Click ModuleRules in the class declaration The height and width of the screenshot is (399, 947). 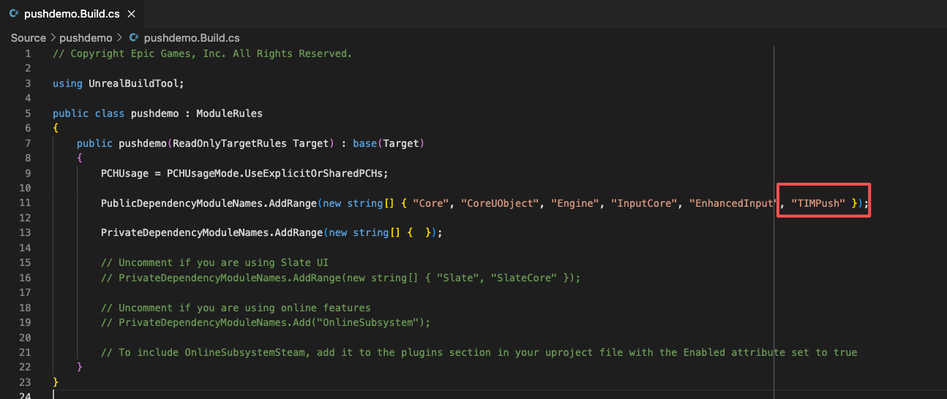click(x=229, y=113)
